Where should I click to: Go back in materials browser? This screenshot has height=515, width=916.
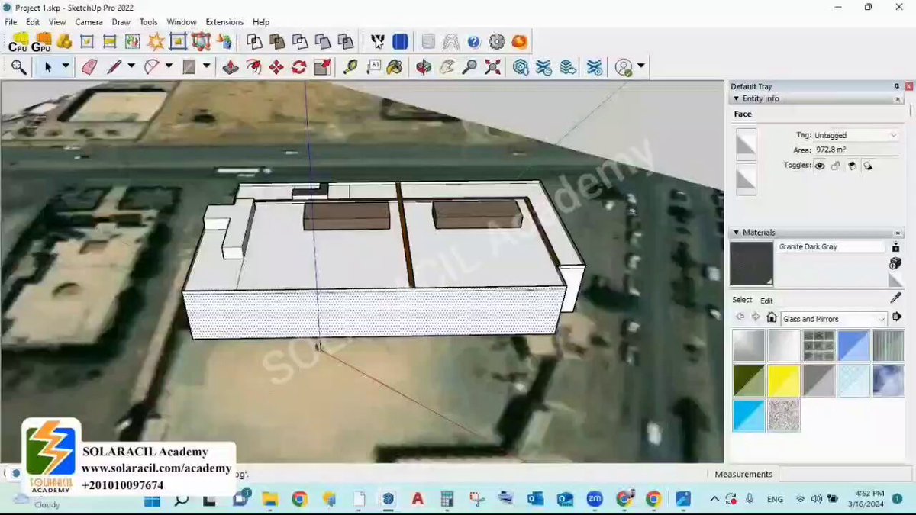click(x=740, y=317)
